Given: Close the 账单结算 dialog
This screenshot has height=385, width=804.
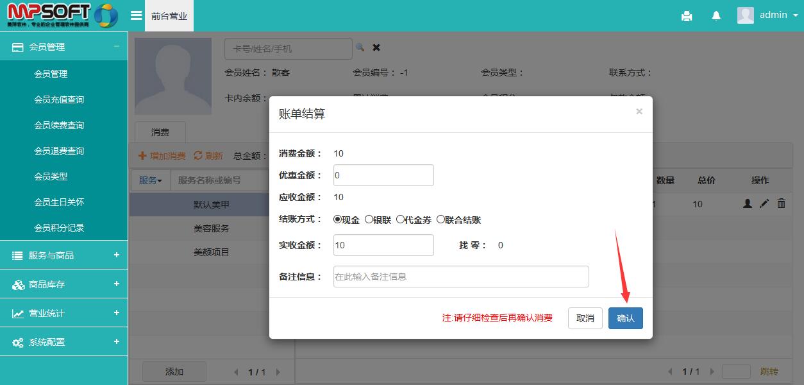Looking at the screenshot, I should coord(639,112).
